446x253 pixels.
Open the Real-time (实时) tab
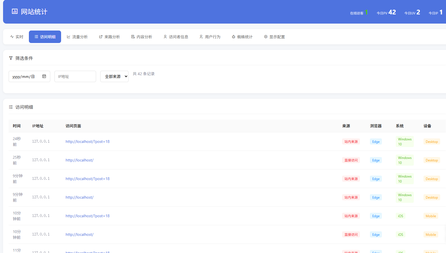[17, 37]
